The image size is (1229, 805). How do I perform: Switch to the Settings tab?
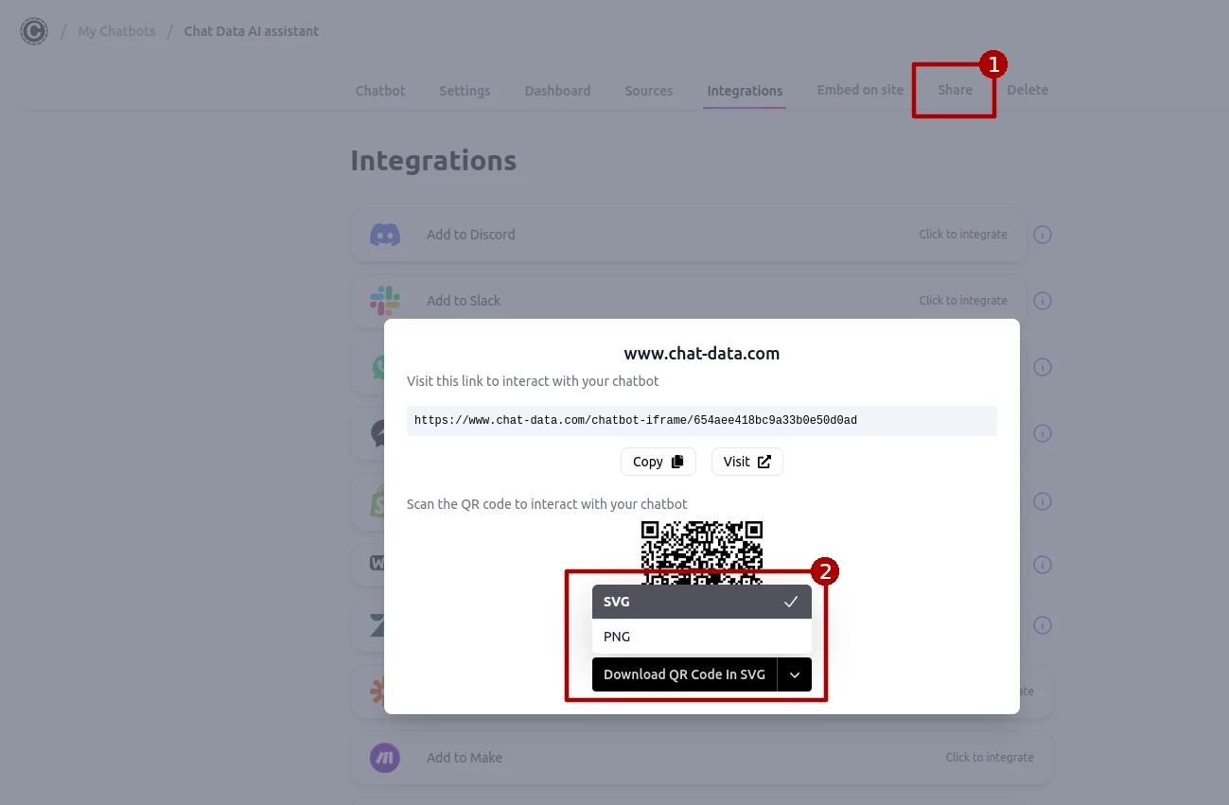465,91
